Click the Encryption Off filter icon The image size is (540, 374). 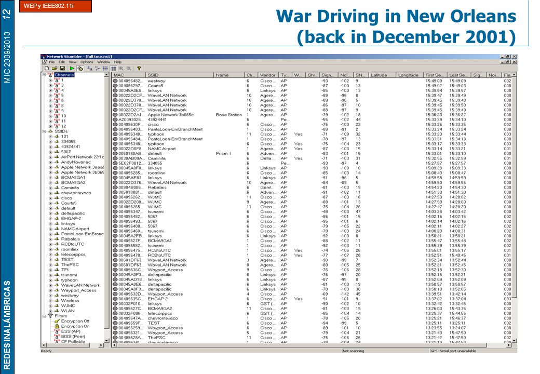point(57,321)
